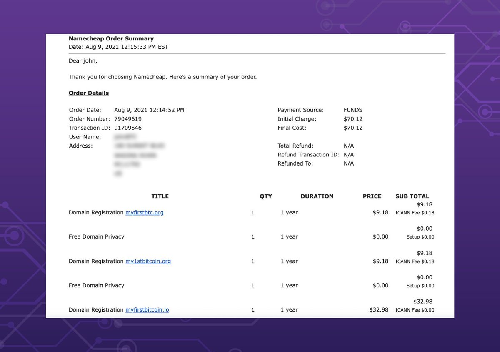Click the Address label
Viewport: 500px width, 352px height.
tap(81, 146)
